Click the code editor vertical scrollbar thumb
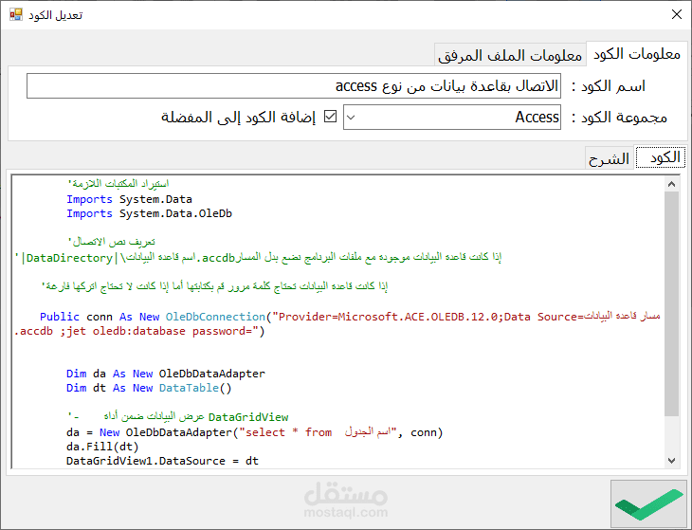The height and width of the screenshot is (530, 692). click(x=672, y=303)
